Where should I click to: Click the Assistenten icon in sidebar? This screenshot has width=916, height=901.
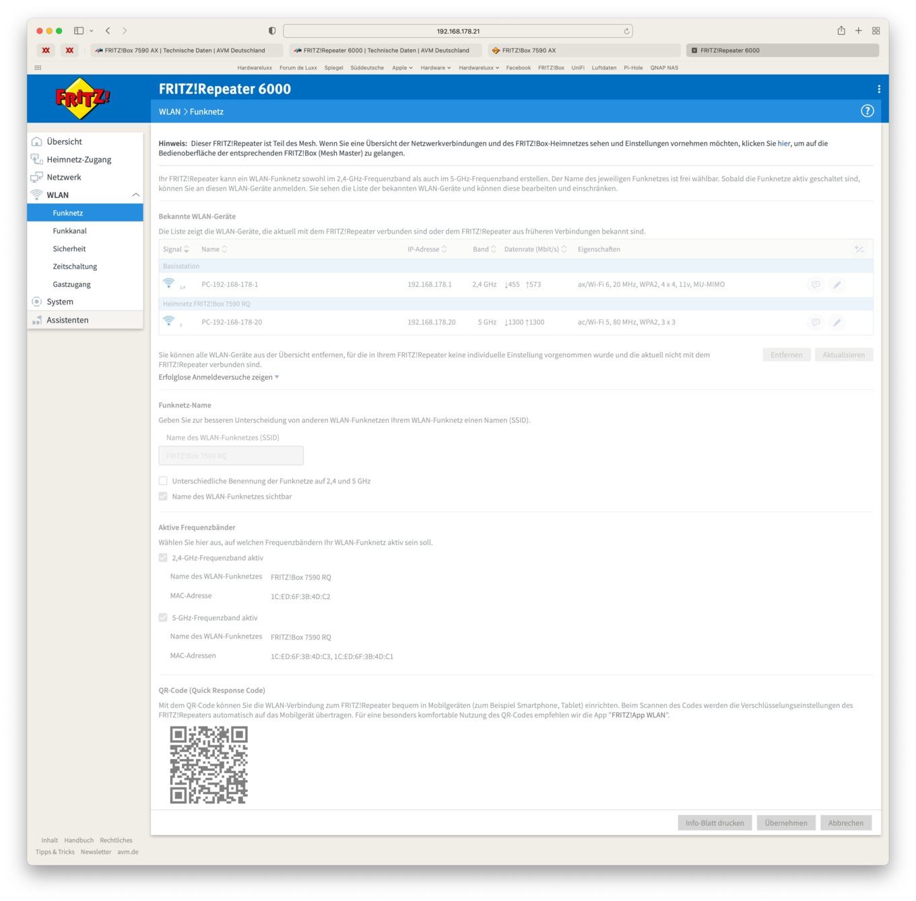point(36,320)
